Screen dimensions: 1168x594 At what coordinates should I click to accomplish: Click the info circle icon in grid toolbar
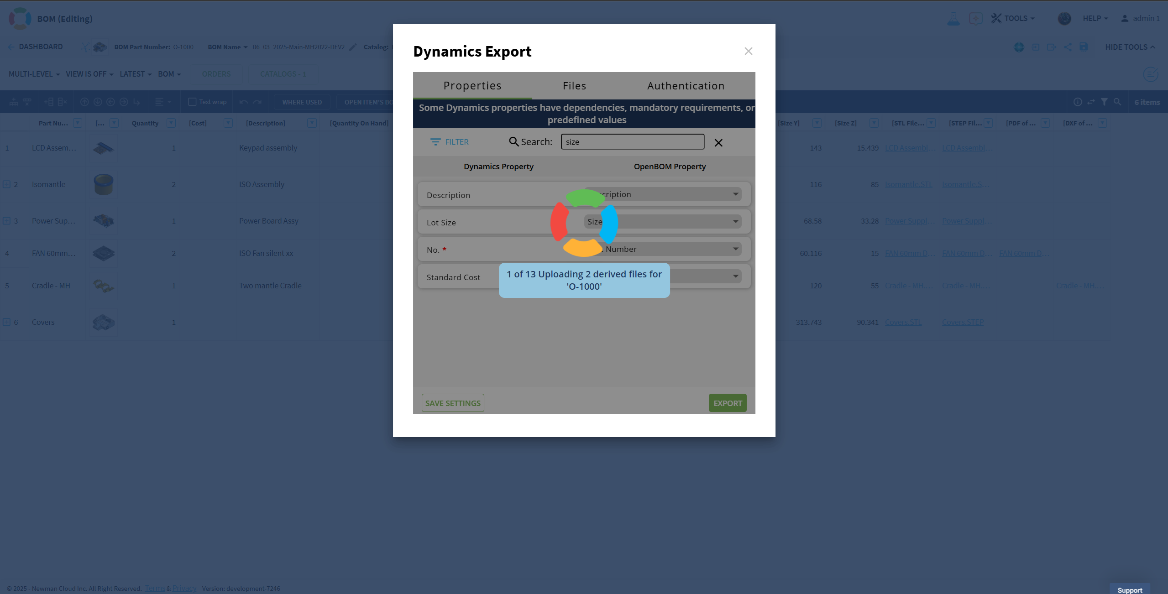1078,102
